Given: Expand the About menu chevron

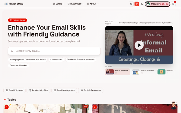Looking at the screenshot, I should [98, 4].
